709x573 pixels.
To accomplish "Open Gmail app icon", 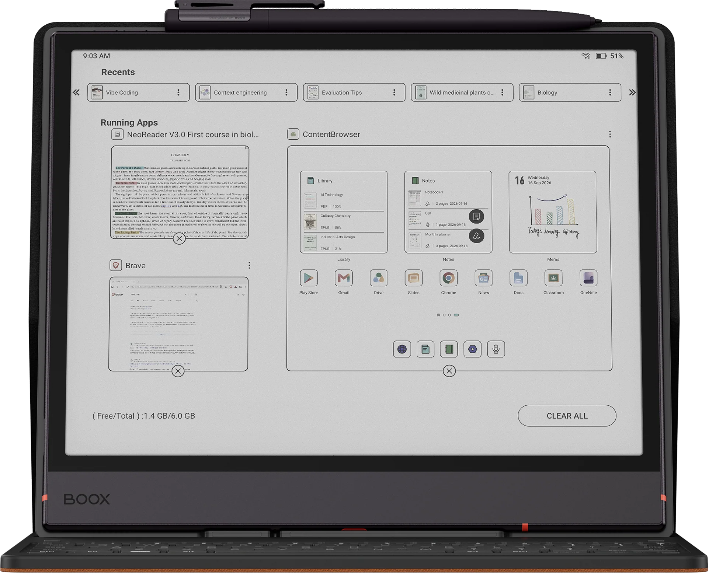I will point(344,278).
